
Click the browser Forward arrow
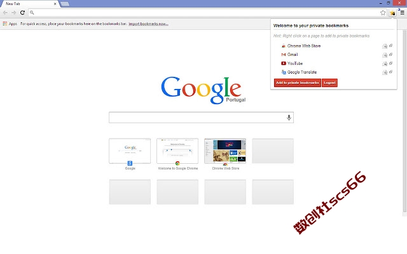(x=14, y=13)
